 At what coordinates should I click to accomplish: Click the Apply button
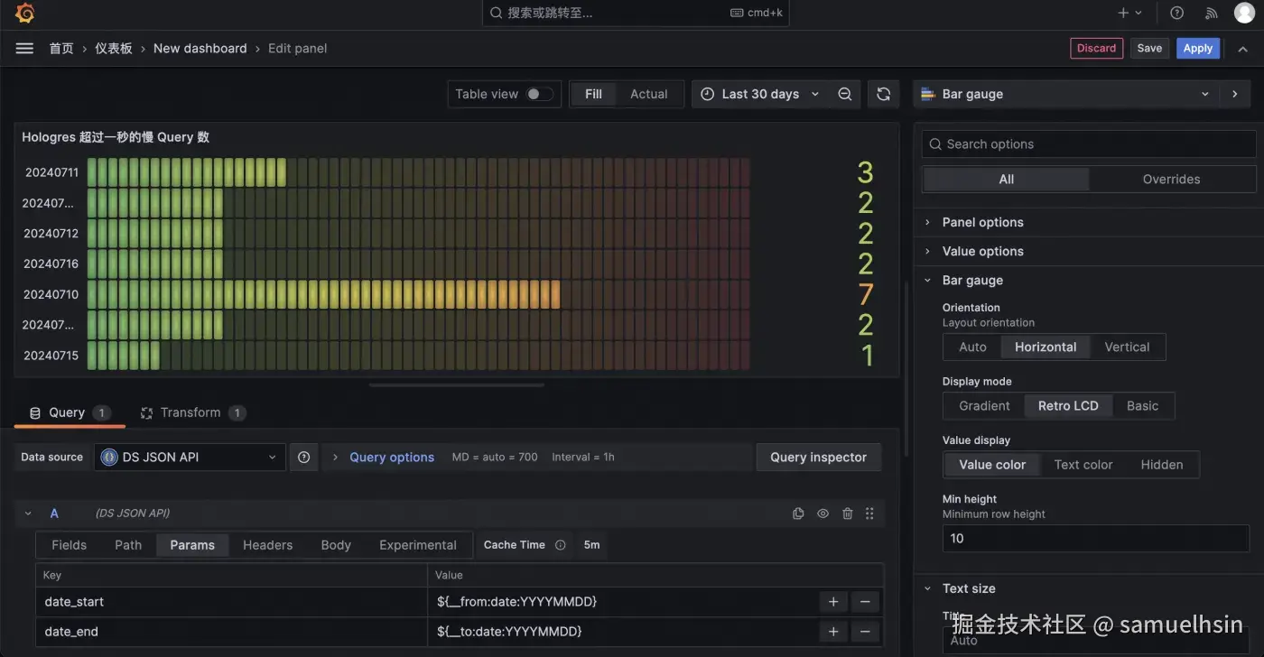point(1197,49)
